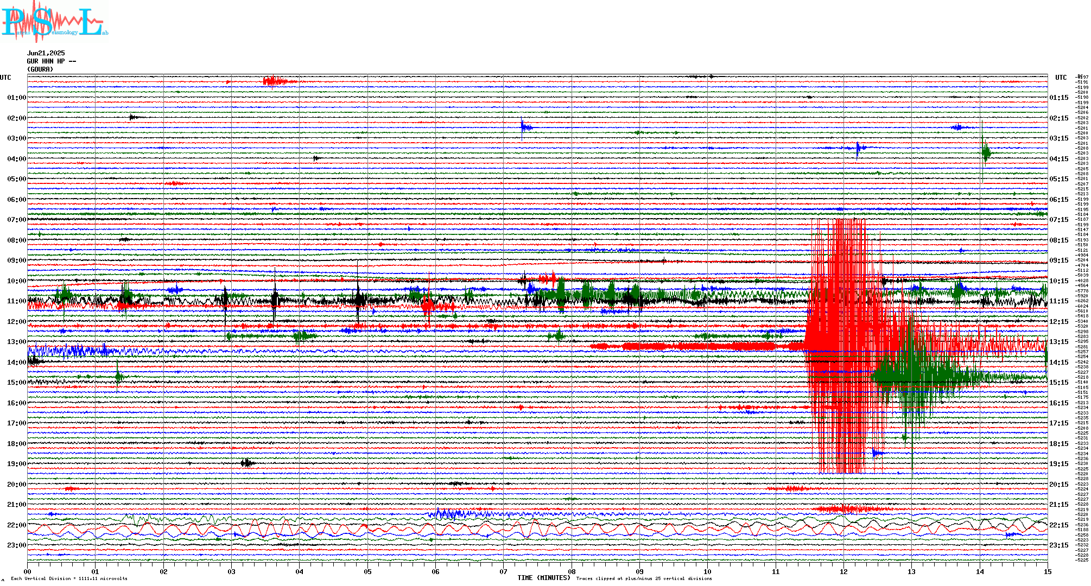Select the station header GUR HHN HP --
Image resolution: width=1091 pixels, height=586 pixels.
click(x=52, y=61)
